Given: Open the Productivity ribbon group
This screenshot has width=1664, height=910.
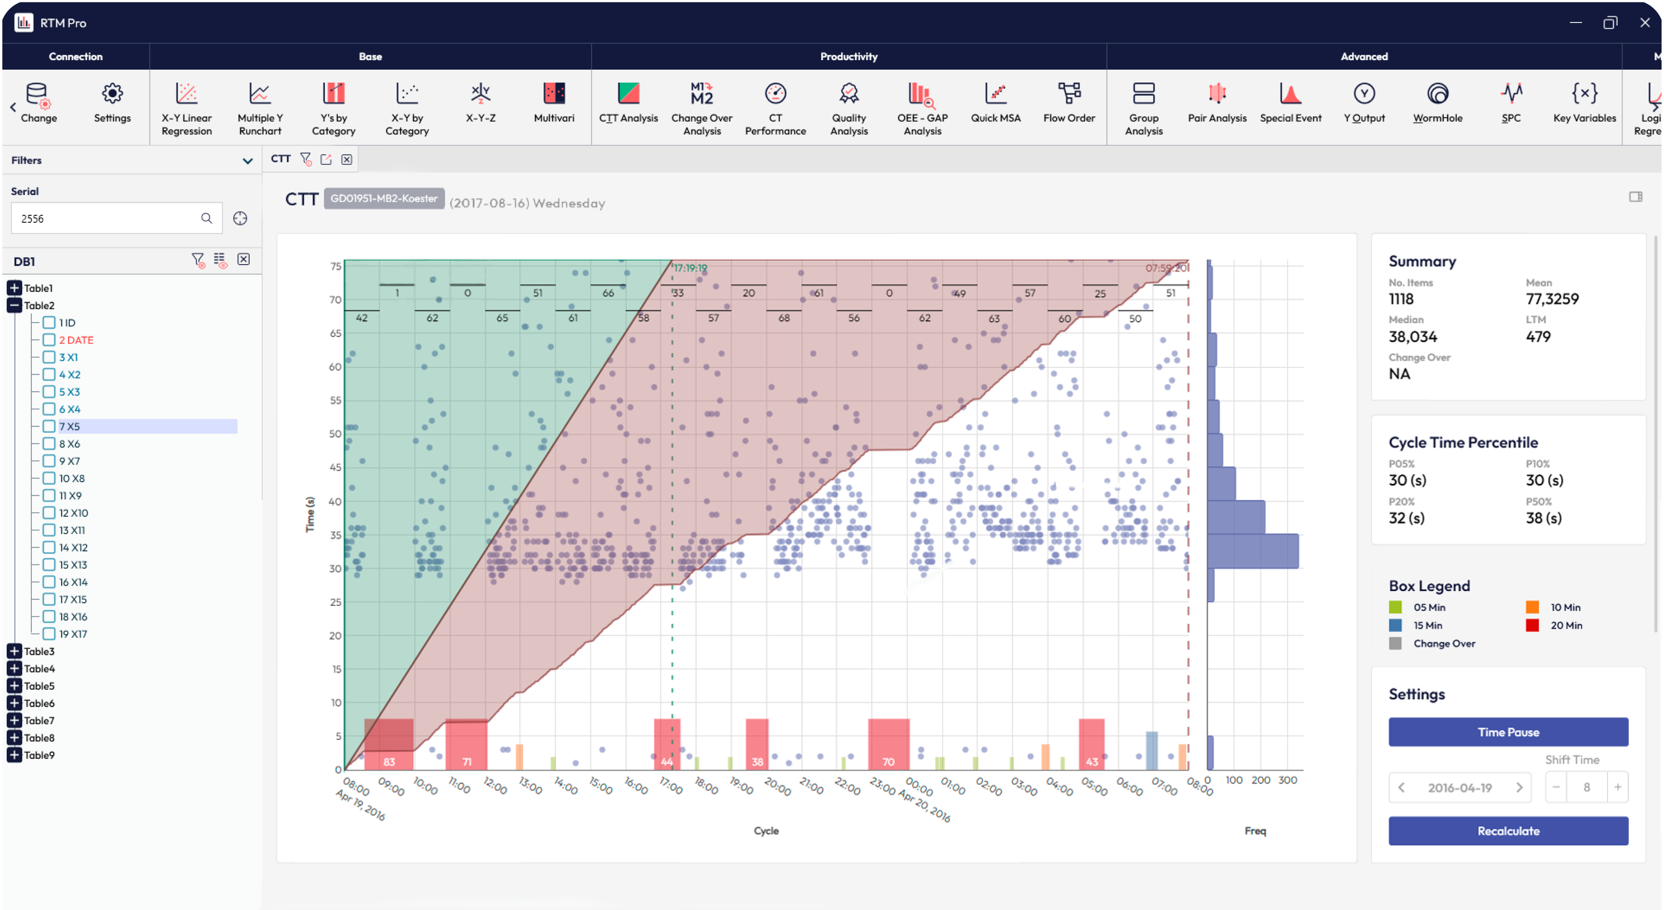Looking at the screenshot, I should pyautogui.click(x=848, y=56).
